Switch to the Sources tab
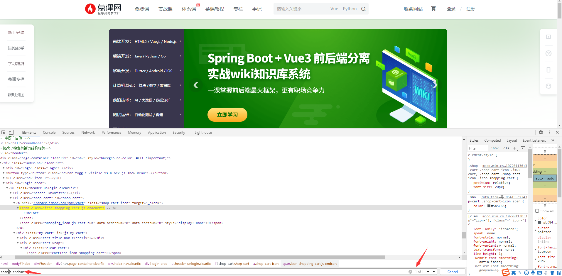The height and width of the screenshot is (276, 562). tap(68, 133)
